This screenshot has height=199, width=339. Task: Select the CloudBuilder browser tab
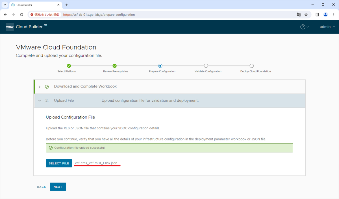pos(35,5)
